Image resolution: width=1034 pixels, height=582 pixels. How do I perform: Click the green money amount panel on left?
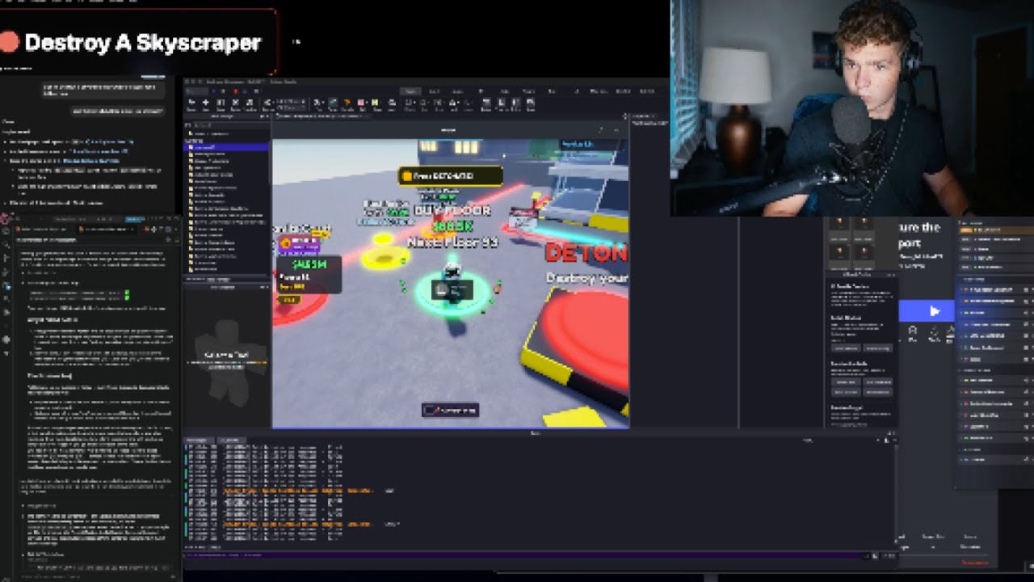click(309, 275)
